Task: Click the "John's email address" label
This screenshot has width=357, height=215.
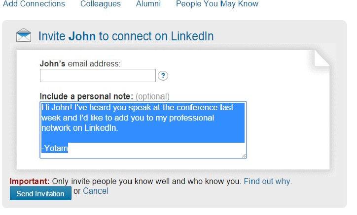Action: pos(80,63)
